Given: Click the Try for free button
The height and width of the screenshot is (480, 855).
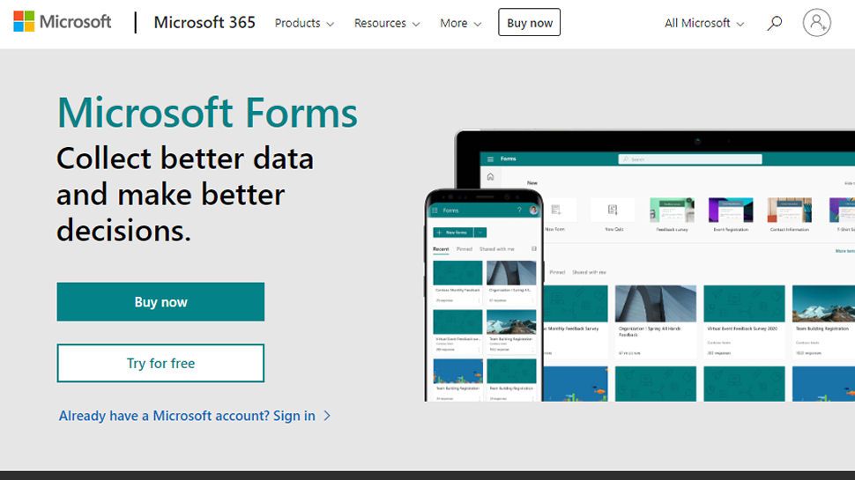Looking at the screenshot, I should tap(160, 363).
